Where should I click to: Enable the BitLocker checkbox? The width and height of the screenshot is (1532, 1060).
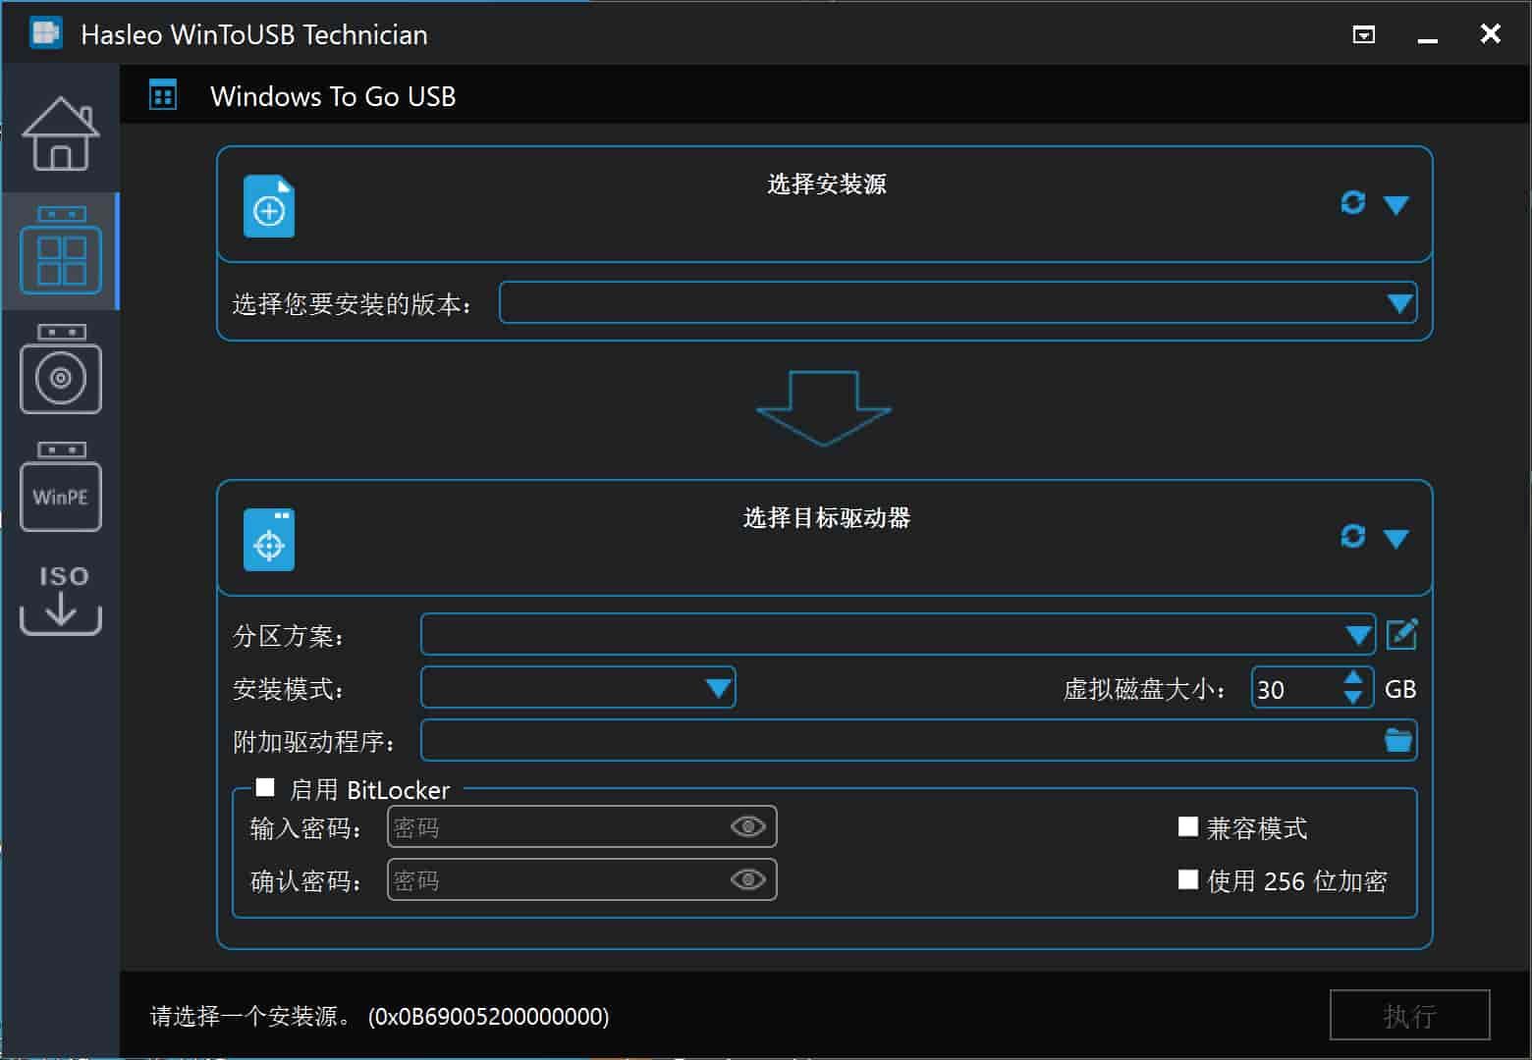pos(265,787)
